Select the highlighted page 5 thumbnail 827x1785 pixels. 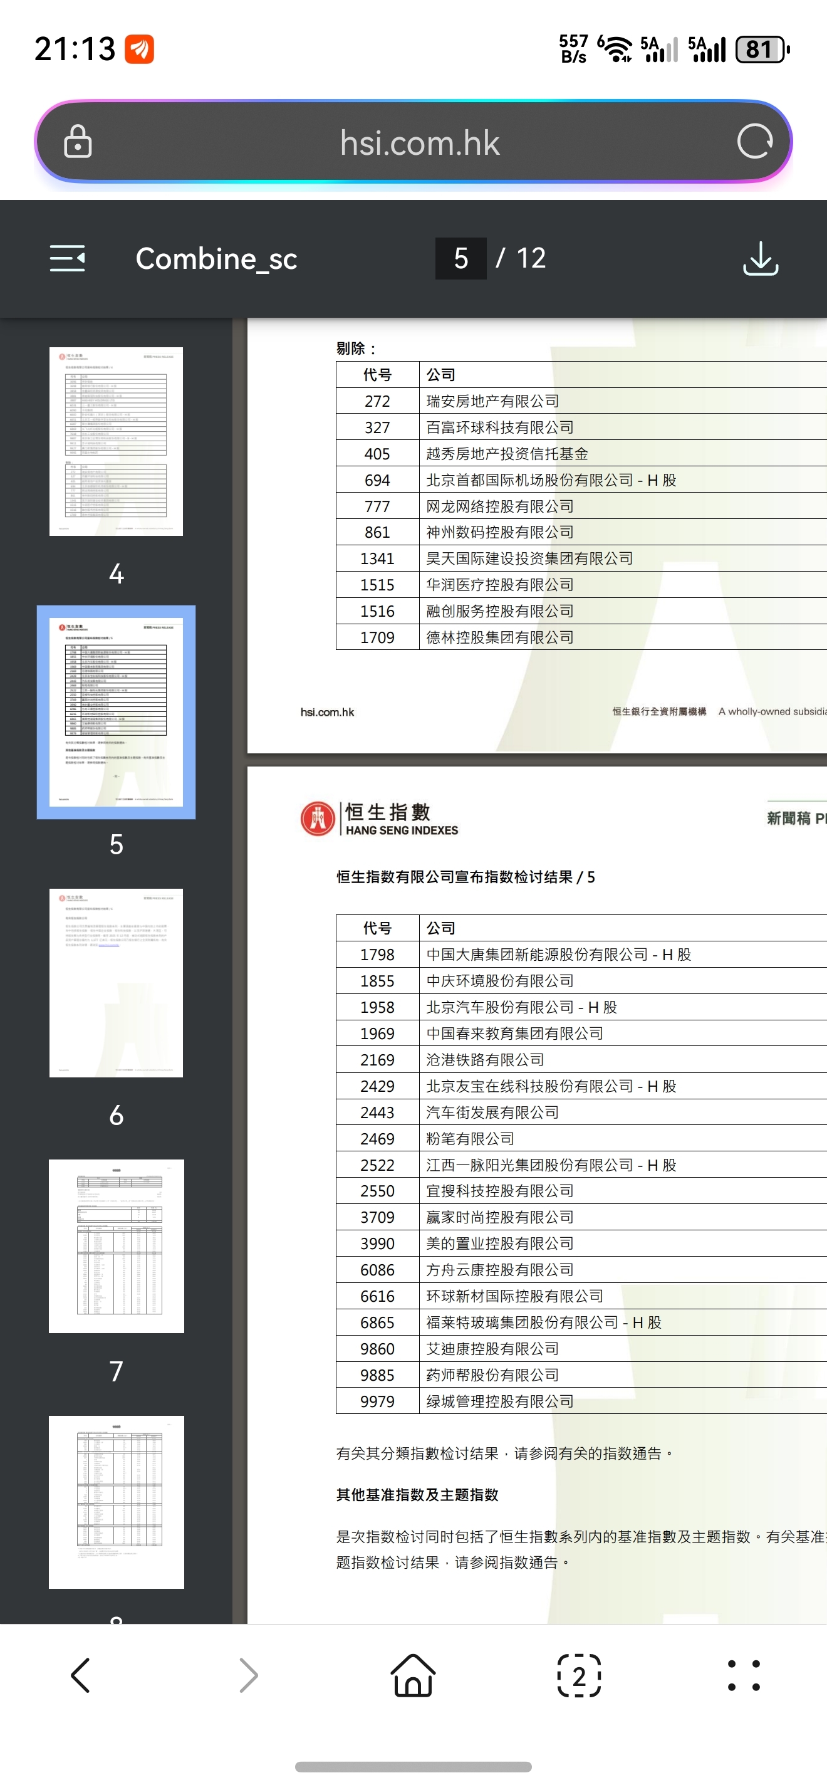(x=117, y=713)
